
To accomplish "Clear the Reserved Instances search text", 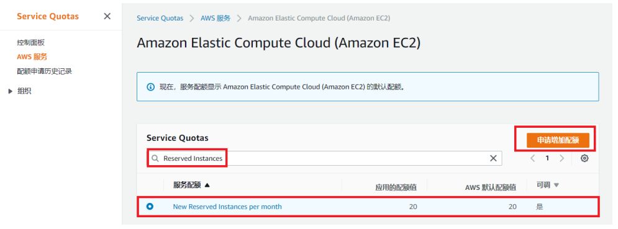I will [x=493, y=158].
